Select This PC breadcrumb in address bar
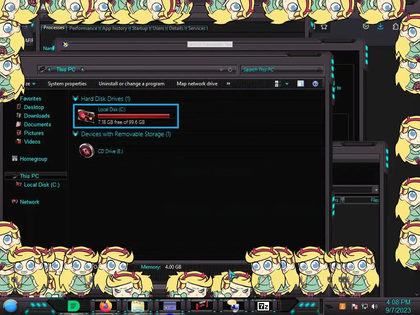The width and height of the screenshot is (420, 315). click(66, 69)
